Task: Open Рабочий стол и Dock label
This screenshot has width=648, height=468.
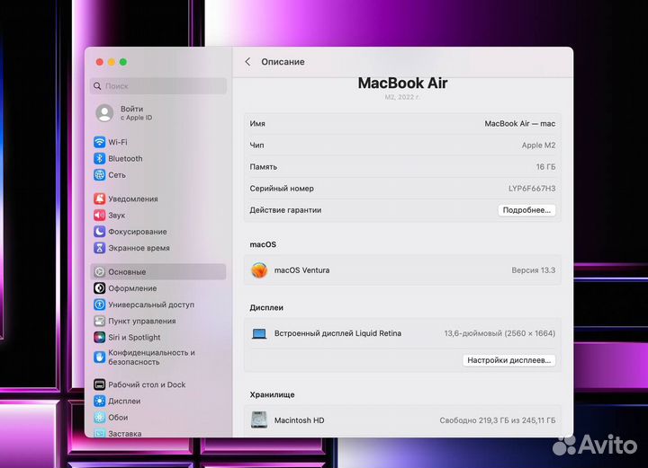Action: [x=147, y=384]
